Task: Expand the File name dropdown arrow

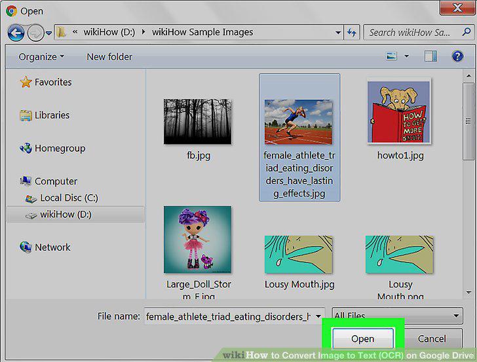Action: 318,316
